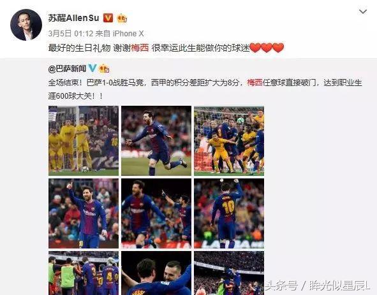Open the free-kick wall thumbnail
This screenshot has height=295, width=377.
(84, 141)
